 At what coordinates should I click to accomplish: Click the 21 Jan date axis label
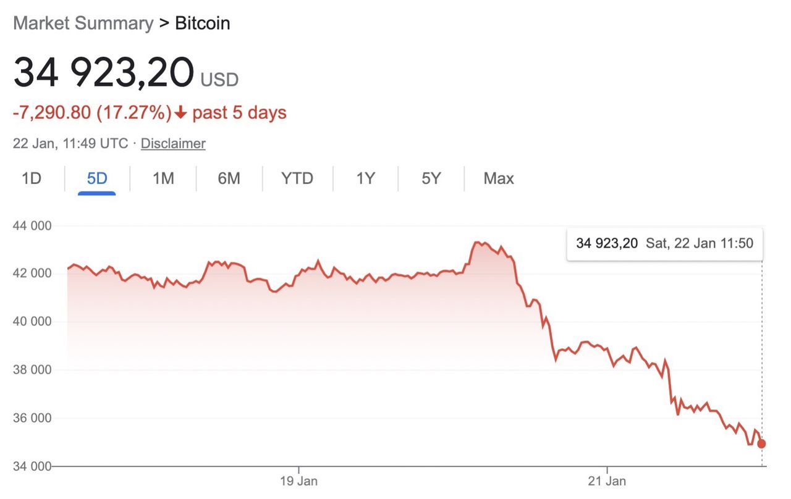tap(607, 480)
